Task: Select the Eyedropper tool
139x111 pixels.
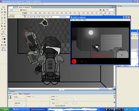Action: click(x=2, y=29)
